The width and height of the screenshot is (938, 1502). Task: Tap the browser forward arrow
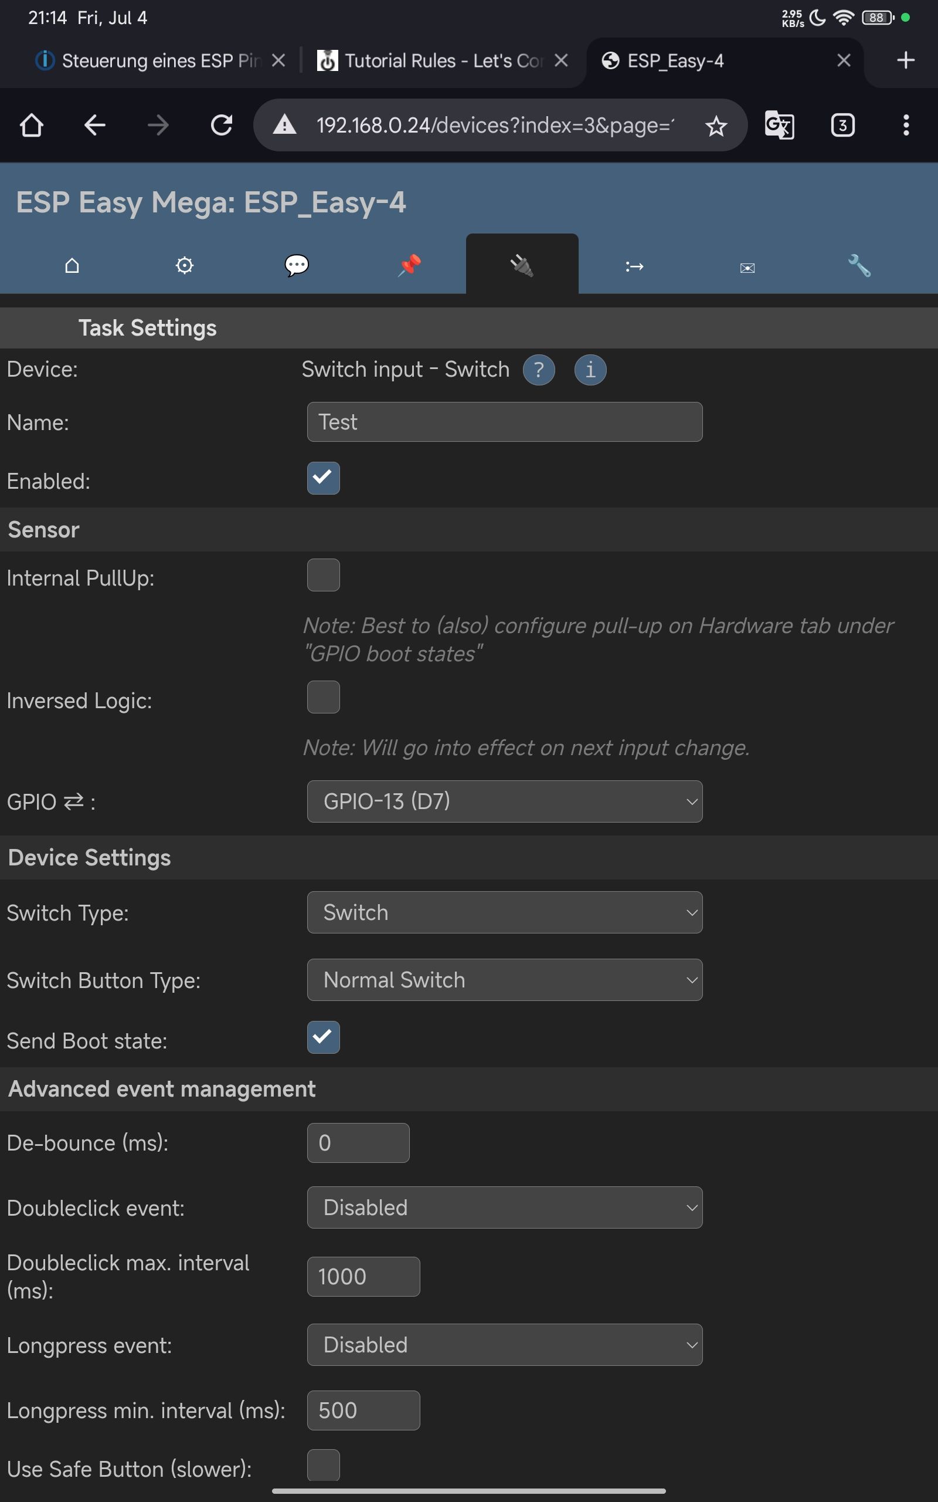(x=158, y=126)
